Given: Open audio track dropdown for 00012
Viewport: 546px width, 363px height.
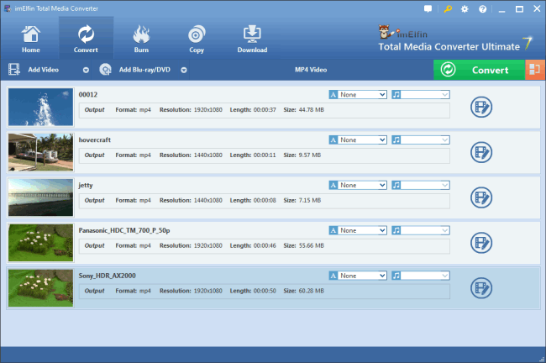Looking at the screenshot, I should [x=421, y=94].
